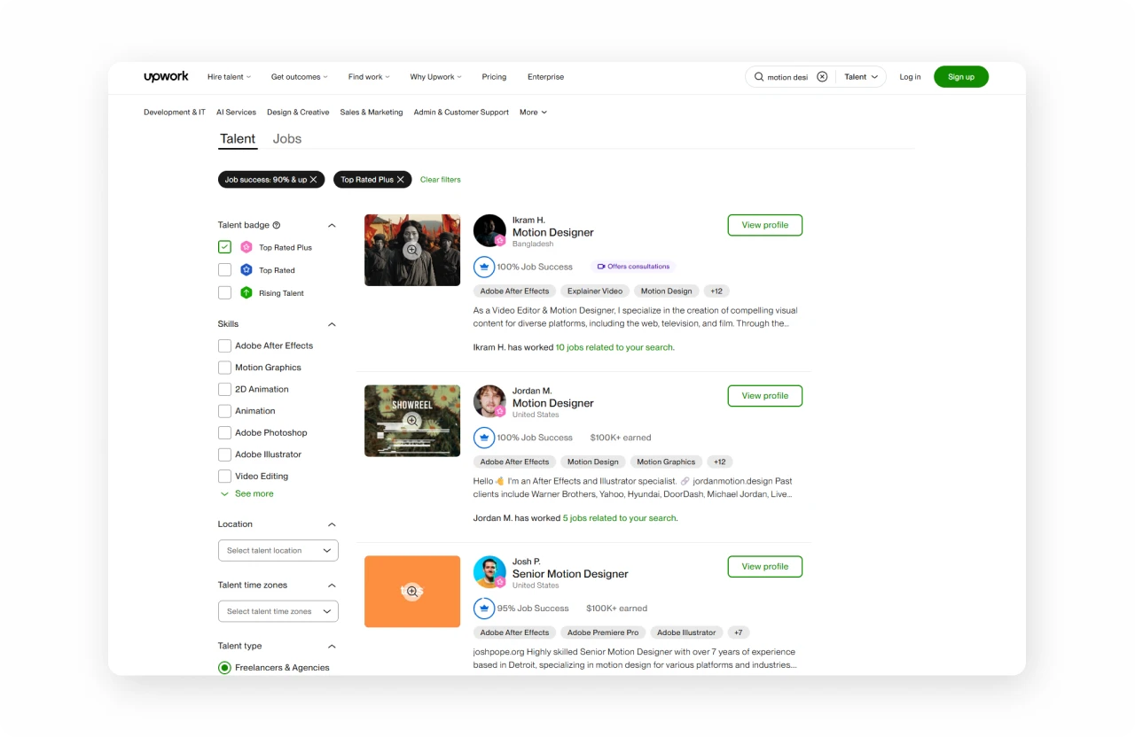Clear the search field text
Image resolution: width=1135 pixels, height=737 pixels.
click(822, 77)
